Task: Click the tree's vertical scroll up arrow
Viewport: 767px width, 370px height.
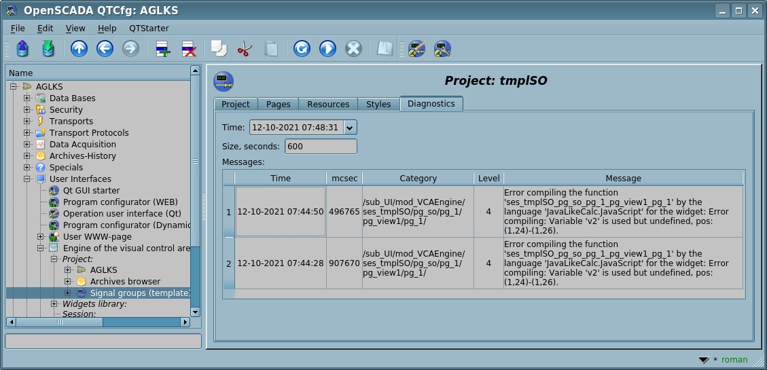Action: 195,71
